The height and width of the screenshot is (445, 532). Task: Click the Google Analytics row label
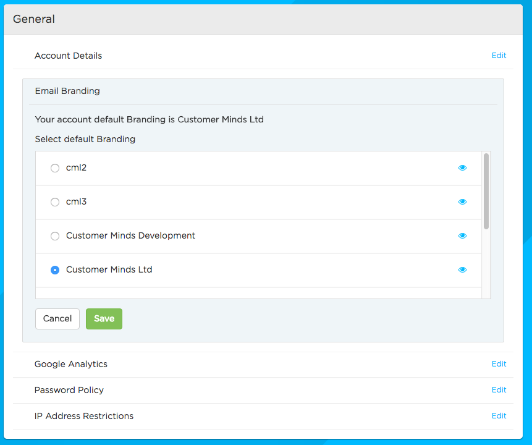71,364
